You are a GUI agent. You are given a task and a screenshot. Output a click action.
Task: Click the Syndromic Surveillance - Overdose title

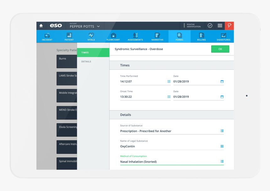pos(139,49)
